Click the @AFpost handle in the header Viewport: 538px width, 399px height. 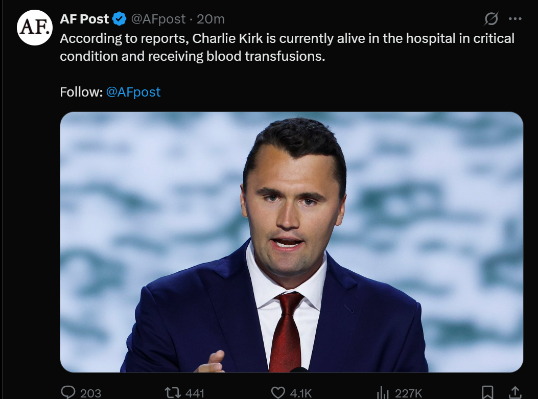pyautogui.click(x=158, y=19)
